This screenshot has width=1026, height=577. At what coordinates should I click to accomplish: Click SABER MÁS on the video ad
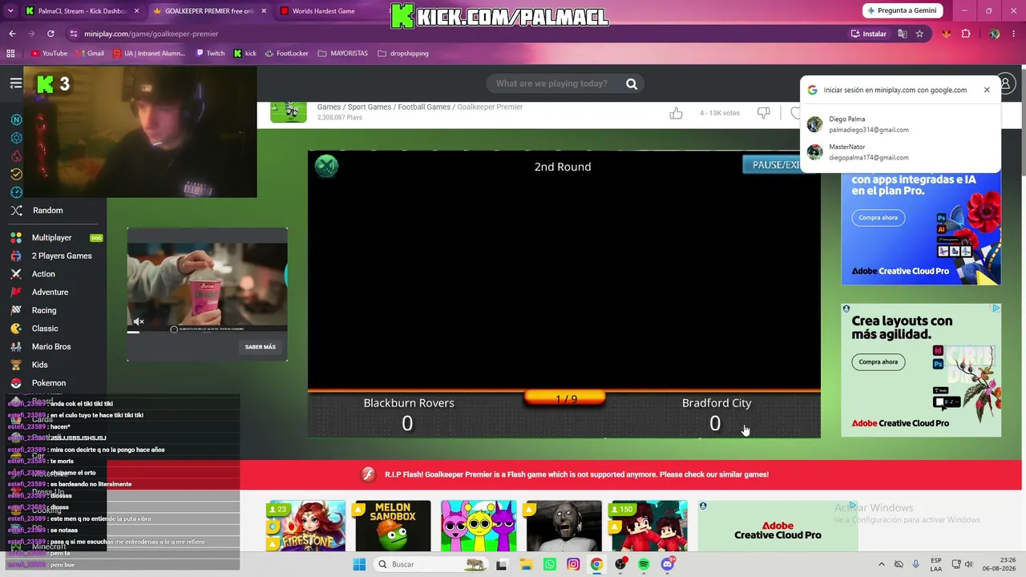261,347
